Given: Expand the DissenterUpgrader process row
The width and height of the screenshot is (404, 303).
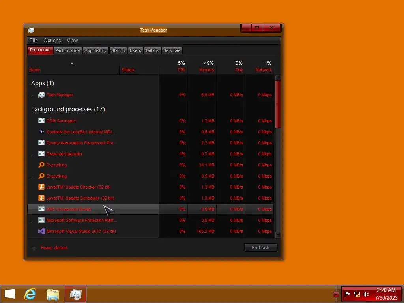Looking at the screenshot, I should [x=32, y=154].
